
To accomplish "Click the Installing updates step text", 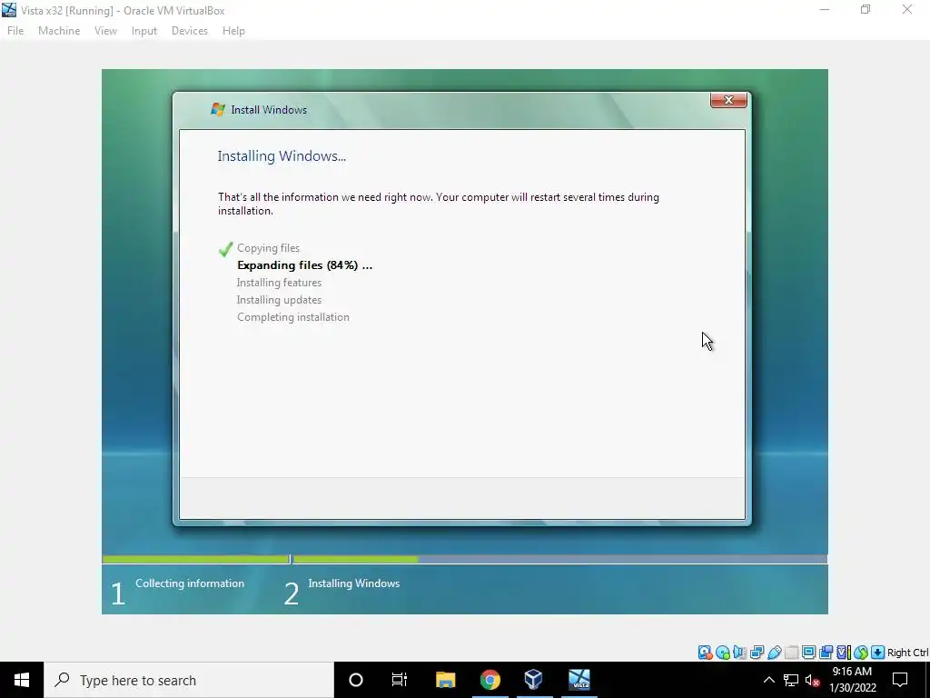I will [279, 300].
